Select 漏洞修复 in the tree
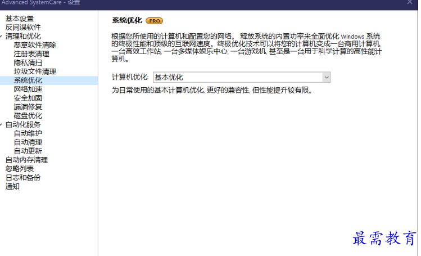This screenshot has height=256, width=421. click(28, 107)
